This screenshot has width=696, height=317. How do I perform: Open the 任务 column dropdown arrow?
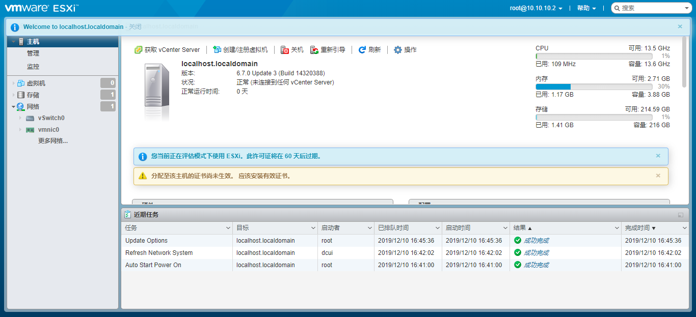228,228
